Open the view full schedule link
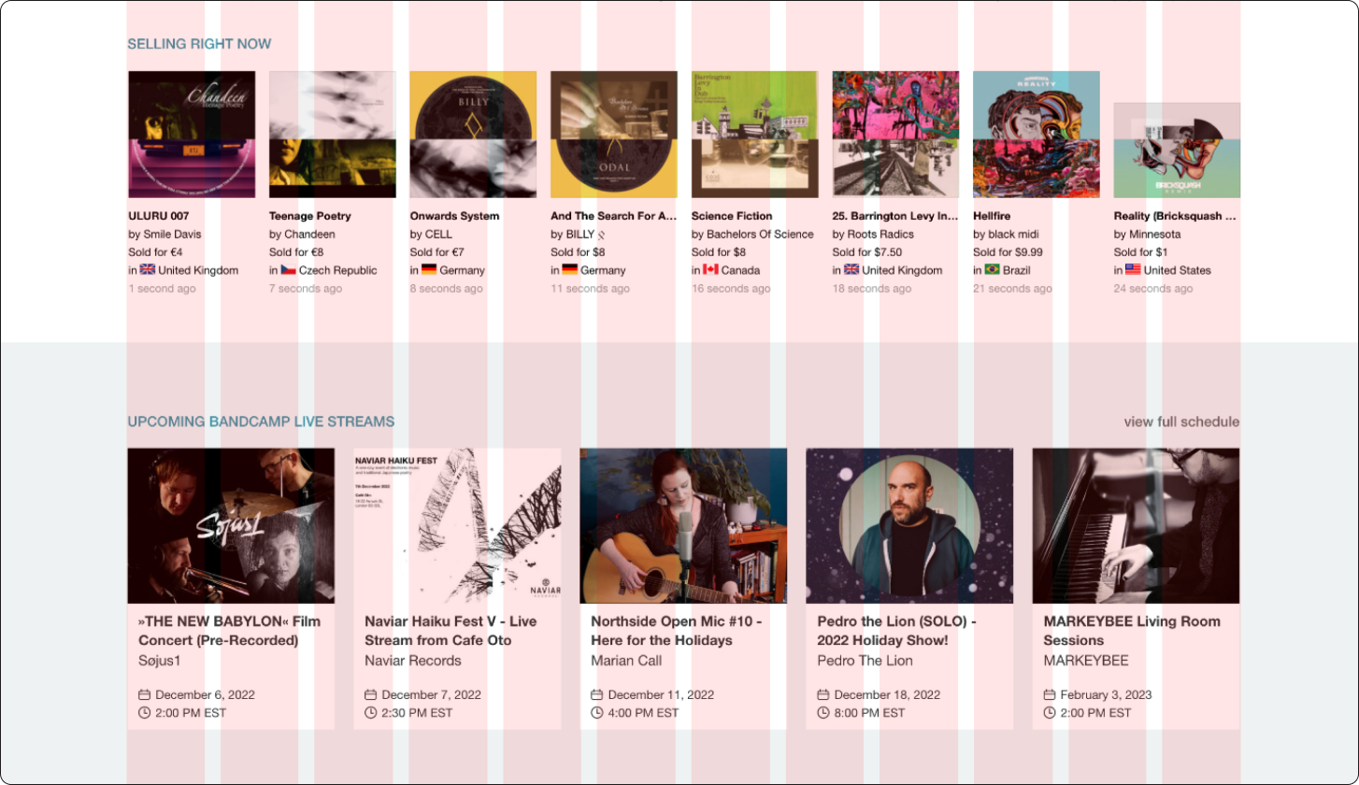 [1181, 421]
